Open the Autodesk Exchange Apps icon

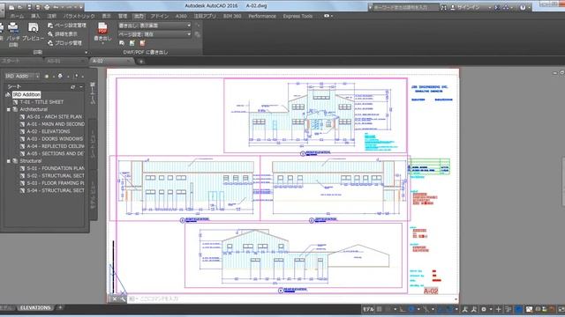click(497, 7)
